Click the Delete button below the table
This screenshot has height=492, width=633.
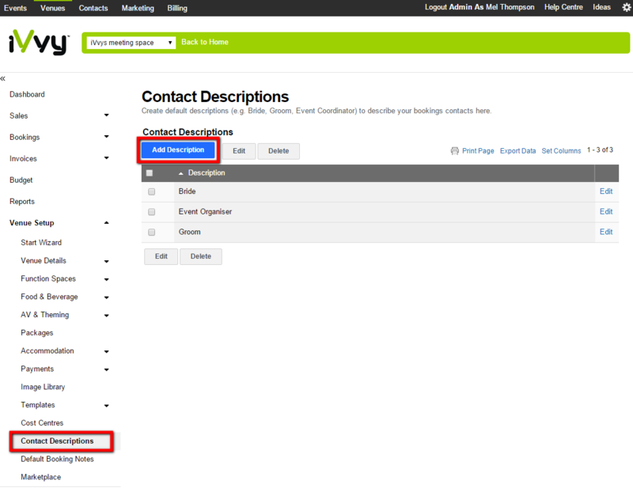(x=201, y=256)
